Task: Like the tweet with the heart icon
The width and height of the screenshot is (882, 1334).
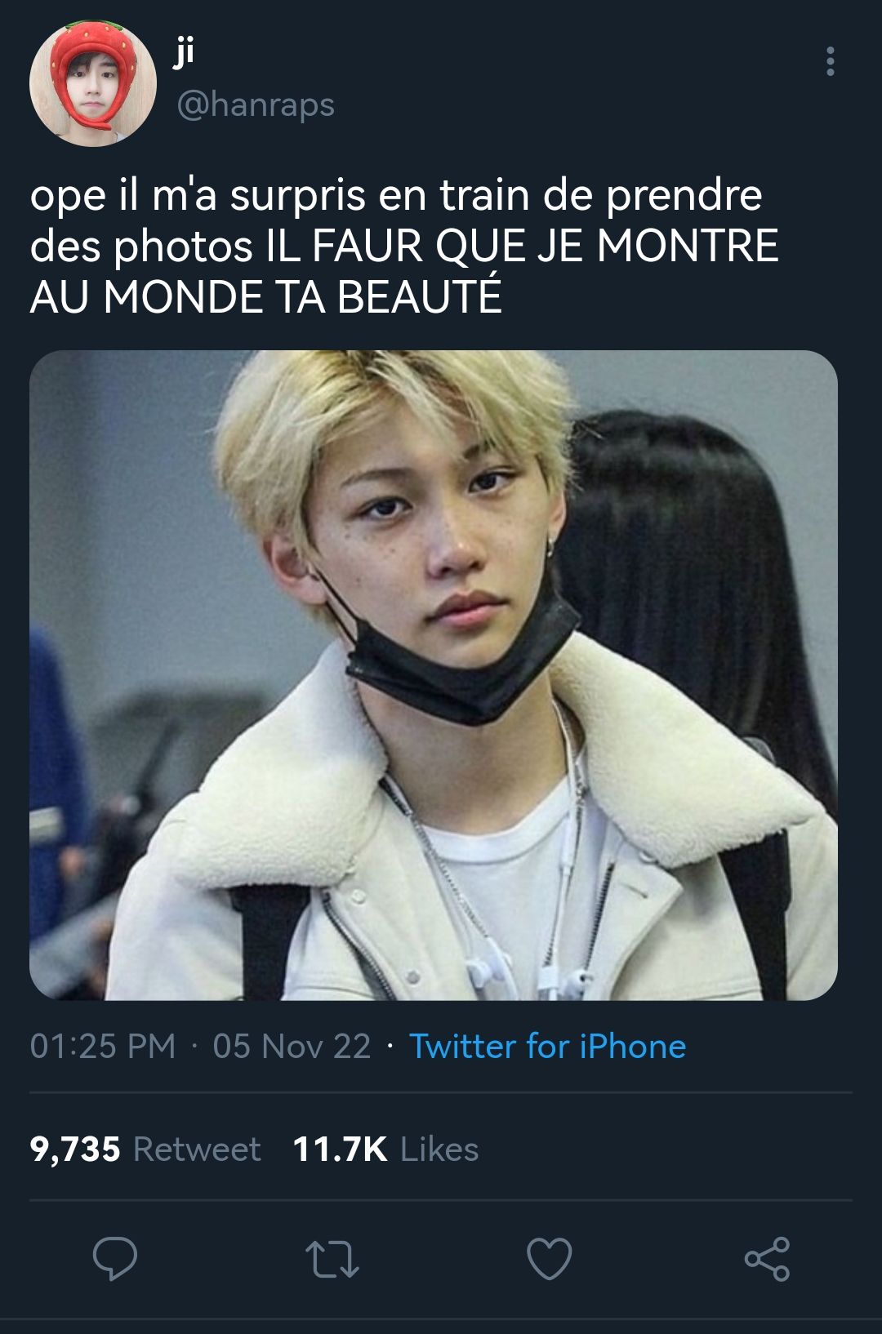Action: [549, 1258]
